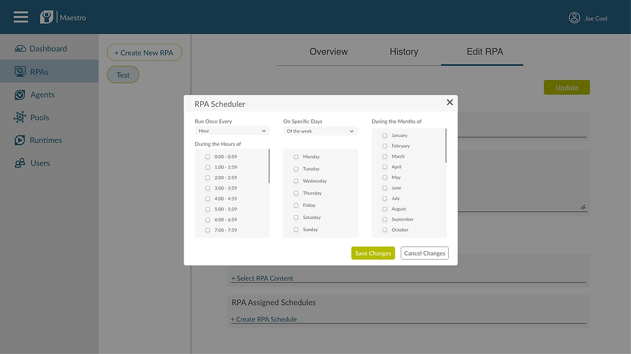
Task: Check the February box
Action: (x=385, y=146)
